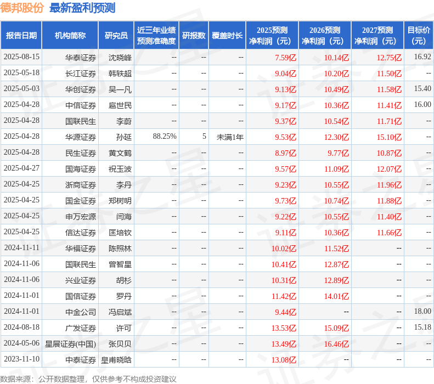Click analyst name 皇甫晓晗
Screen dimensions: 434x384
click(x=116, y=360)
